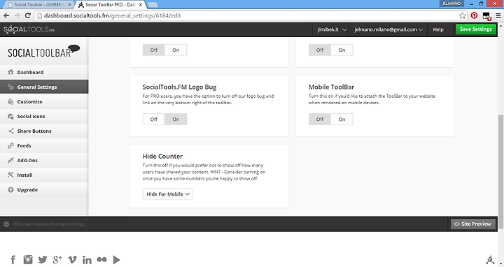Click the Mobile ToolBar heading
This screenshot has width=504, height=267.
pos(331,87)
